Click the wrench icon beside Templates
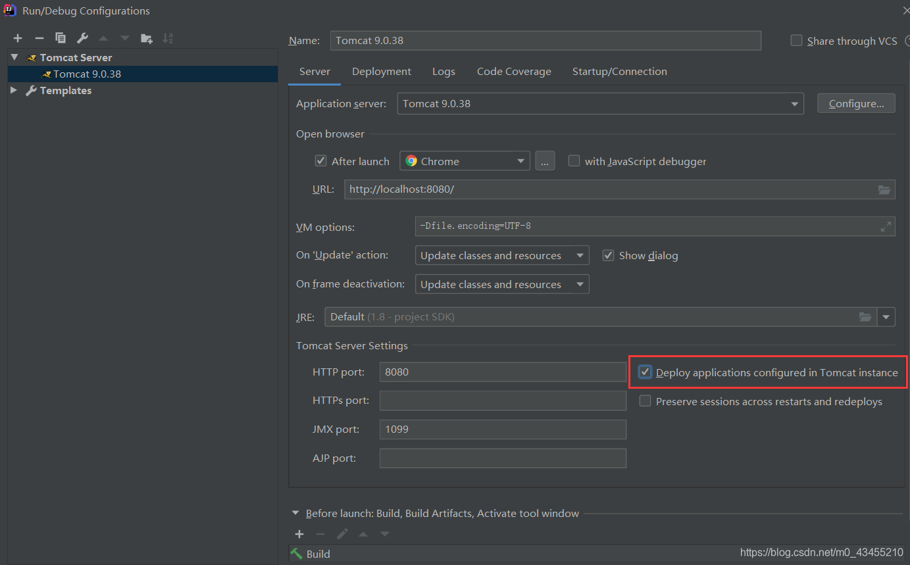Screen dimensions: 910x565 (31, 91)
